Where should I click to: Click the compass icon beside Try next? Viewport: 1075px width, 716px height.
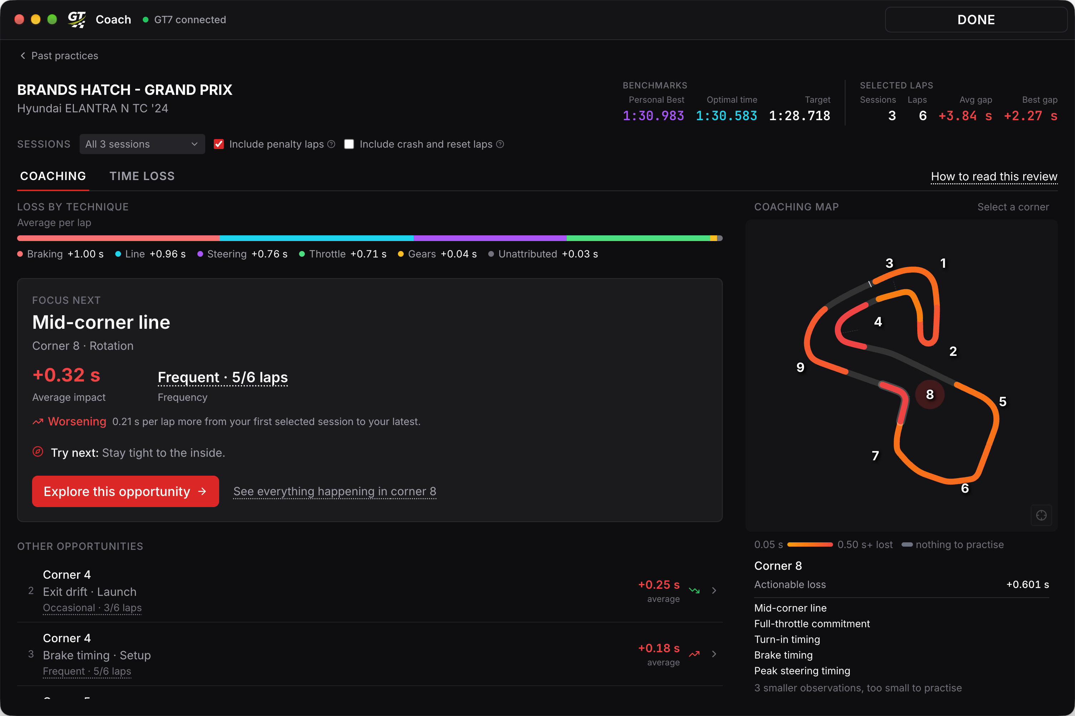(38, 452)
